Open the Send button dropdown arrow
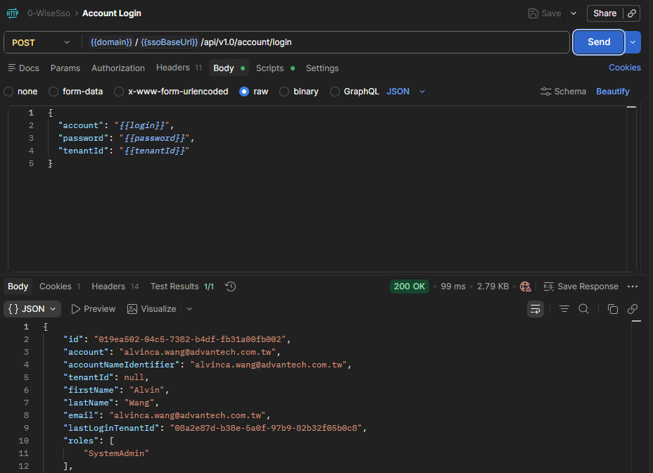 (633, 42)
